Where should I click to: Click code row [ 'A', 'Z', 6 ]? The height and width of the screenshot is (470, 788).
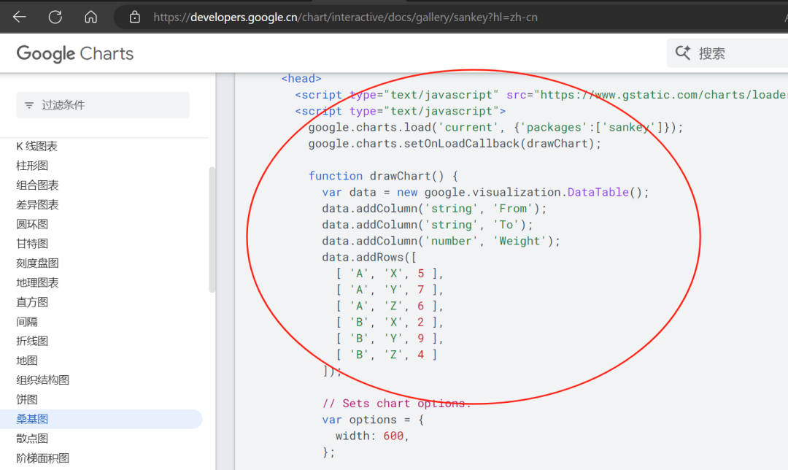tap(390, 306)
